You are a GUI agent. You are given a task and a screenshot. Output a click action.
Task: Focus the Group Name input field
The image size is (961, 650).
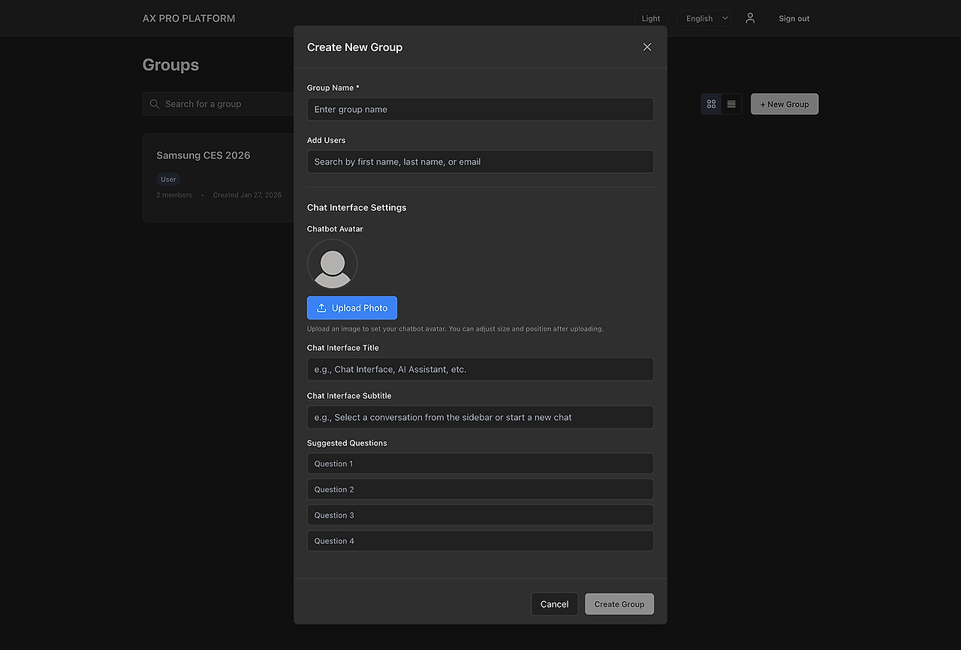pyautogui.click(x=480, y=109)
